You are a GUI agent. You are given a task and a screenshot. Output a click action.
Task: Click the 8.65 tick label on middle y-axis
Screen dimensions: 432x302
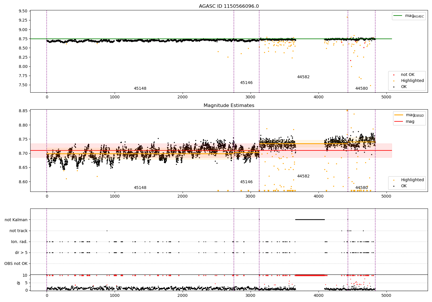point(23,168)
